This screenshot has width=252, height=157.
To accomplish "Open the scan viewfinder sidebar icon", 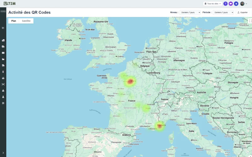I will click(3, 84).
